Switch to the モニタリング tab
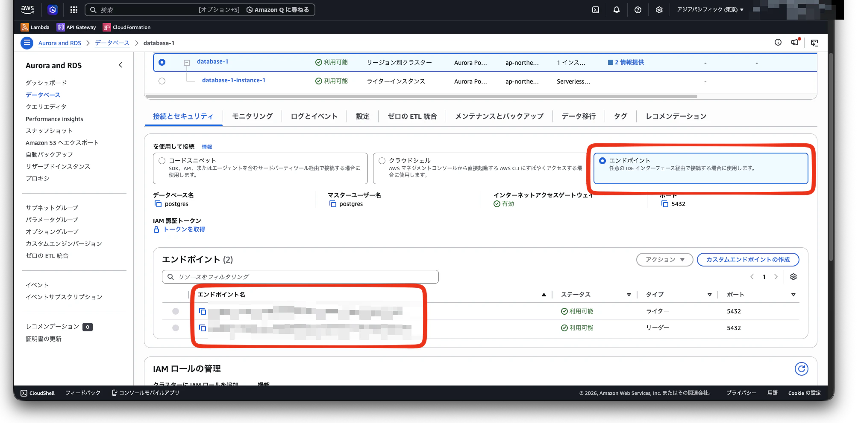This screenshot has width=858, height=423. pos(252,116)
